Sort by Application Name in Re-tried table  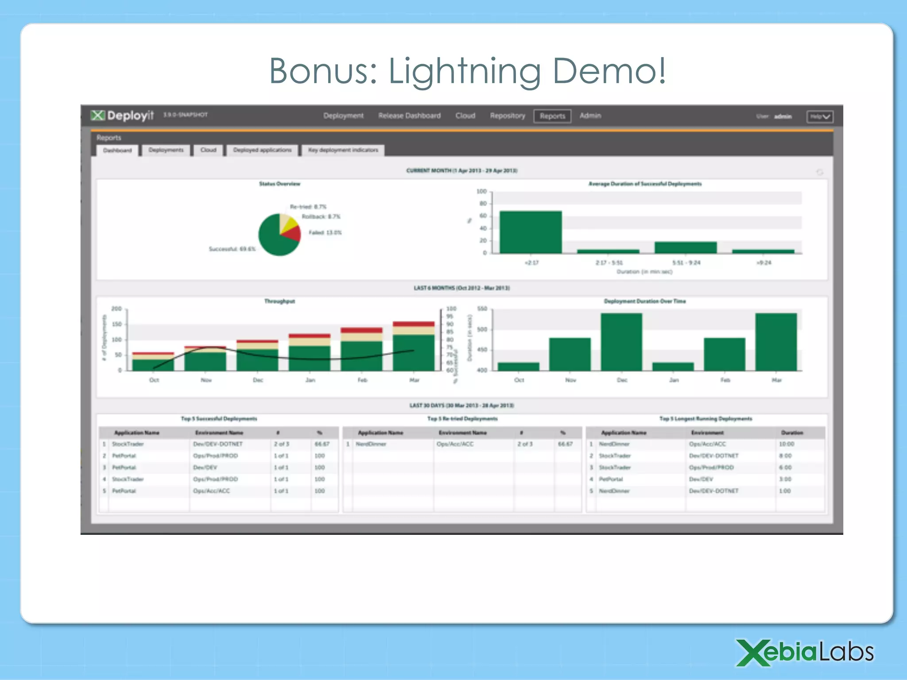[380, 433]
